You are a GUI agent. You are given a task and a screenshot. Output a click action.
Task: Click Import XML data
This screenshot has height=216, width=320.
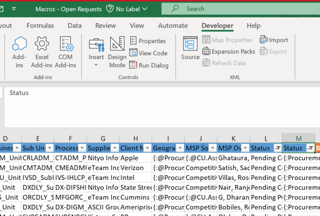tap(274, 40)
